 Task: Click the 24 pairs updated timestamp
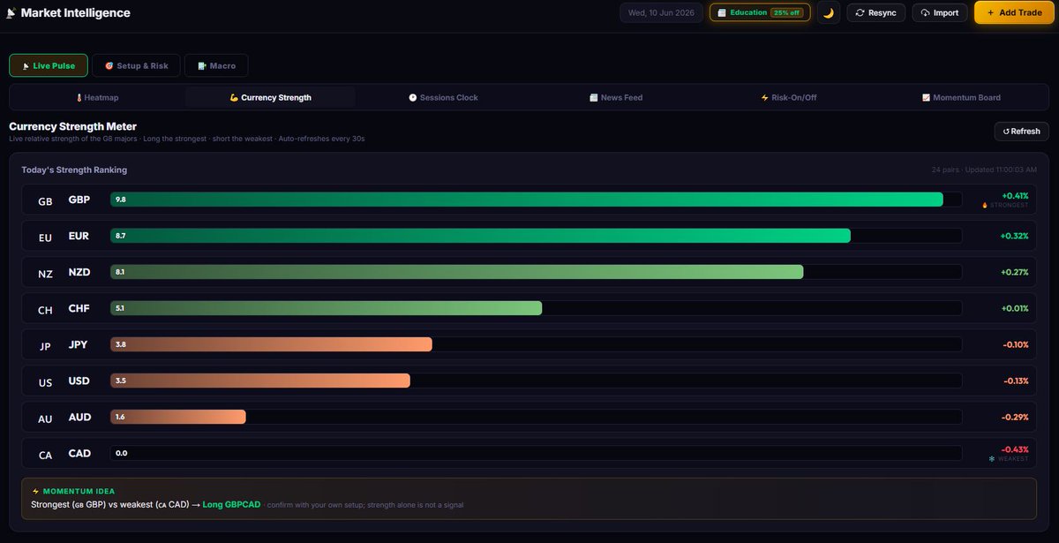tap(984, 170)
